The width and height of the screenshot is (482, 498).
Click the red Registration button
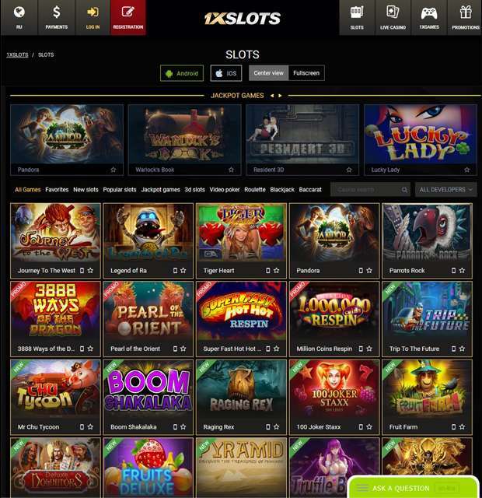[128, 17]
